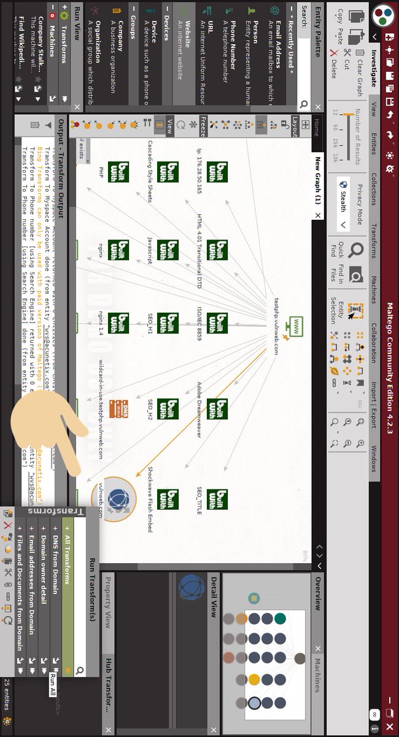
Task: Select the Javascript BuiltWith entity
Action: pyautogui.click(x=168, y=250)
